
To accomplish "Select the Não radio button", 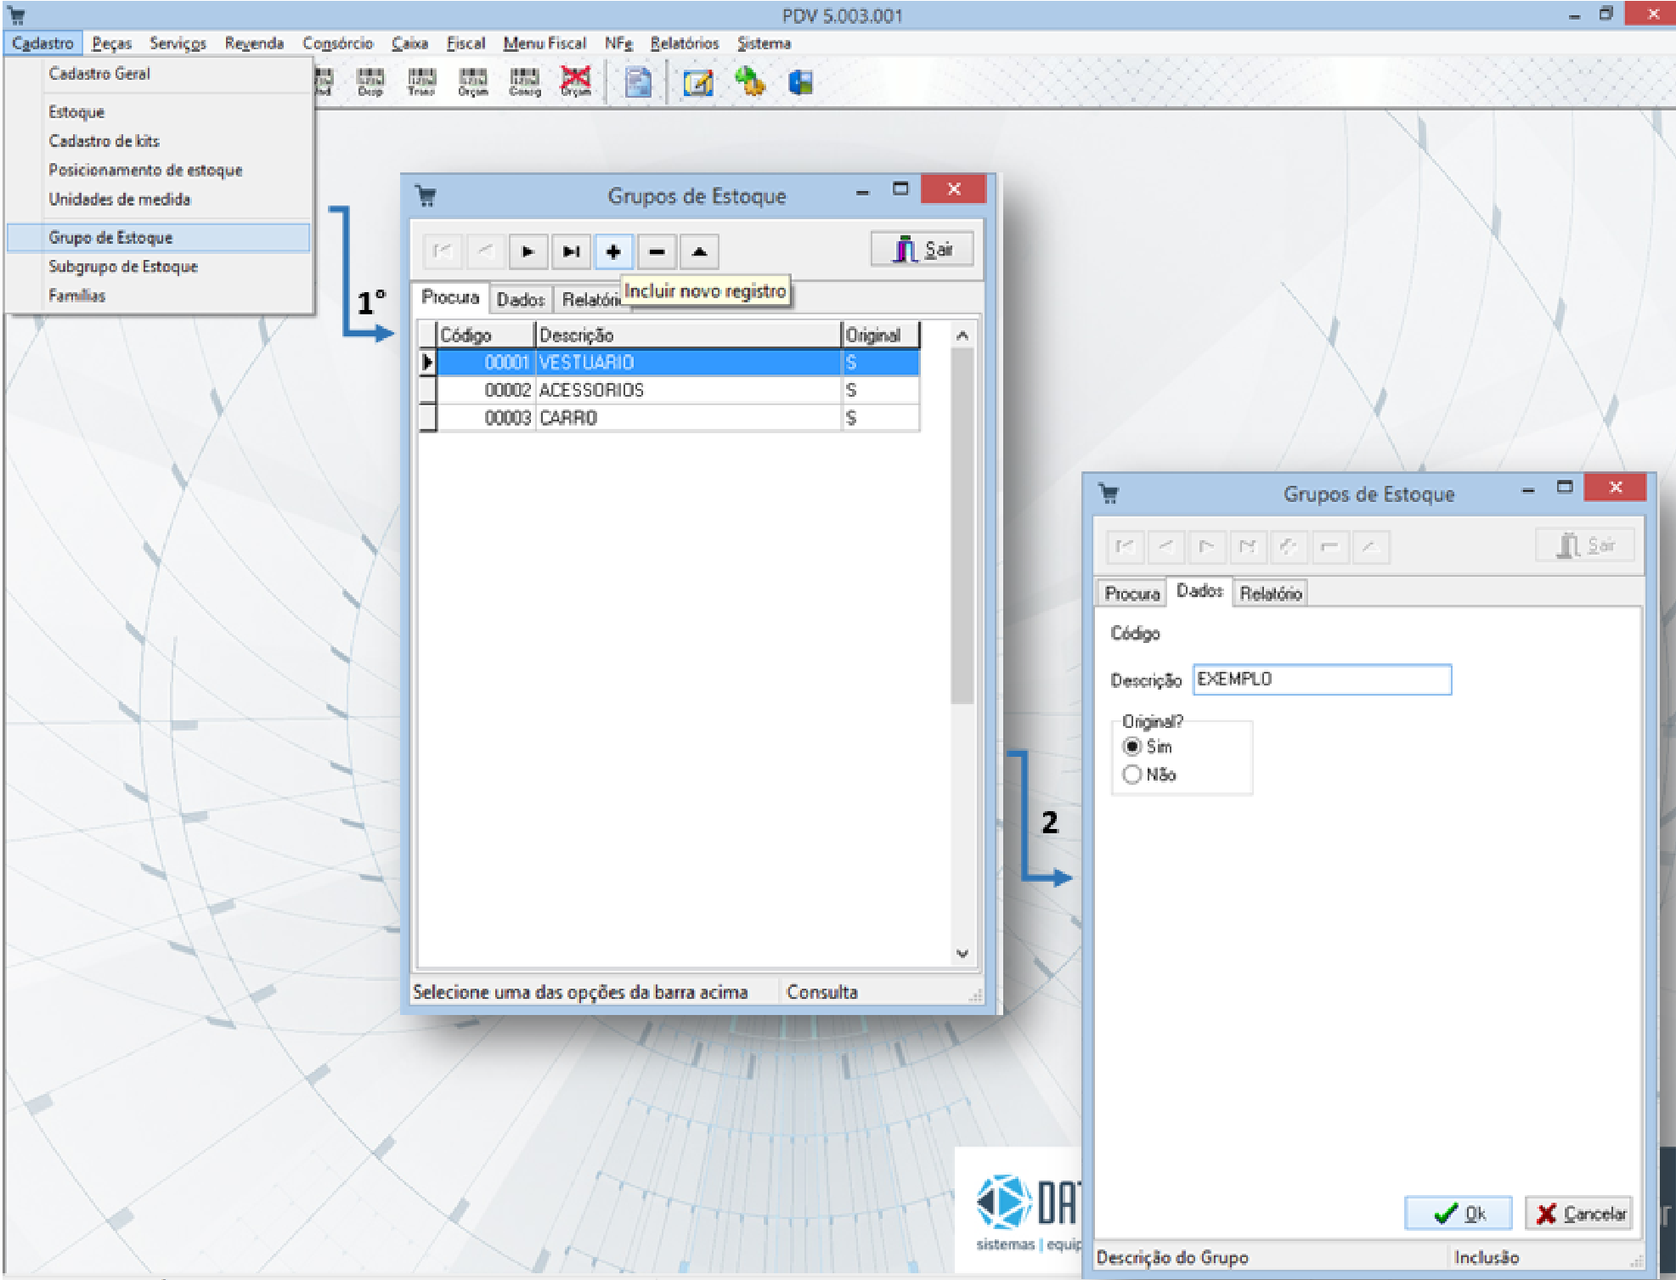I will [1131, 775].
